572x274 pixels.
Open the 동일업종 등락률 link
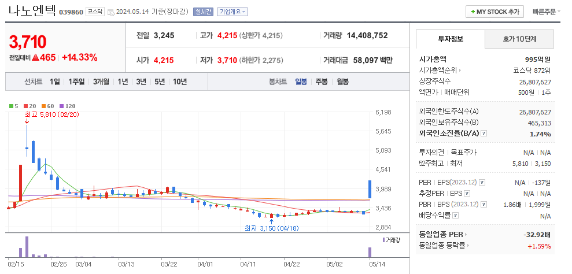pyautogui.click(x=445, y=246)
